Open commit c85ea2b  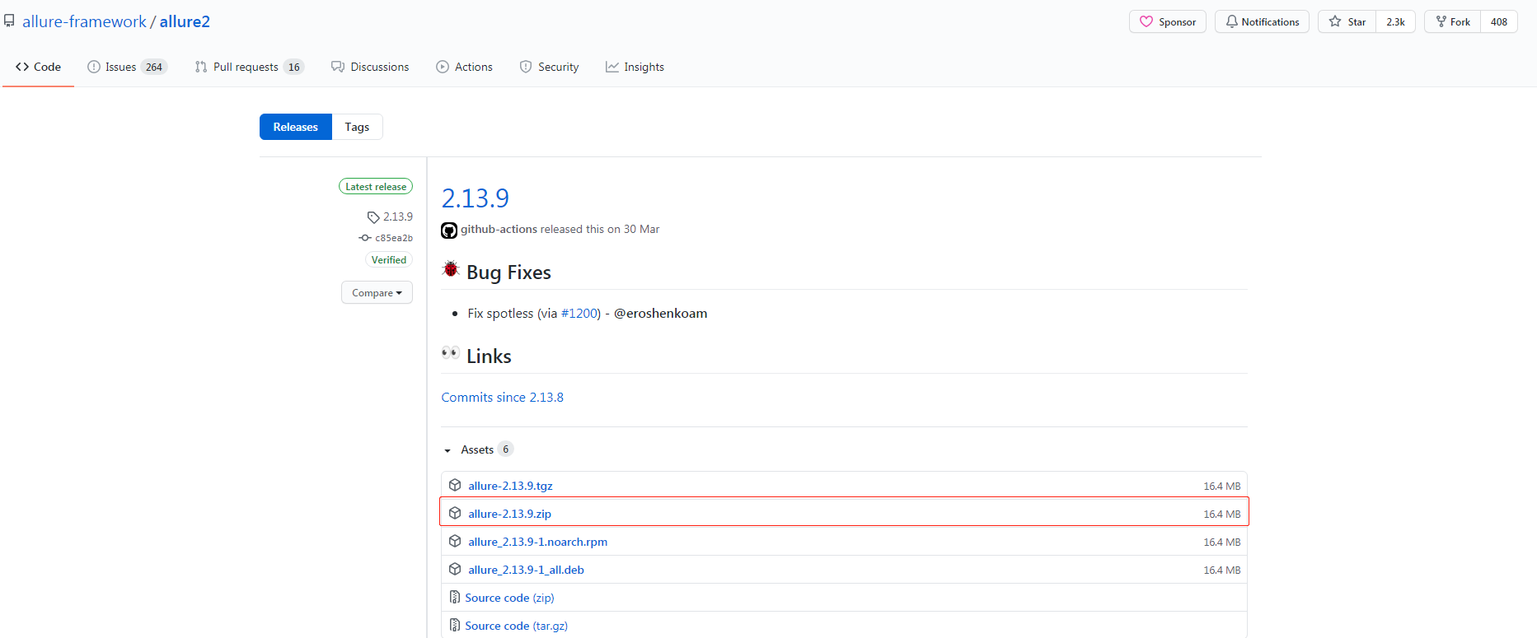tap(394, 238)
